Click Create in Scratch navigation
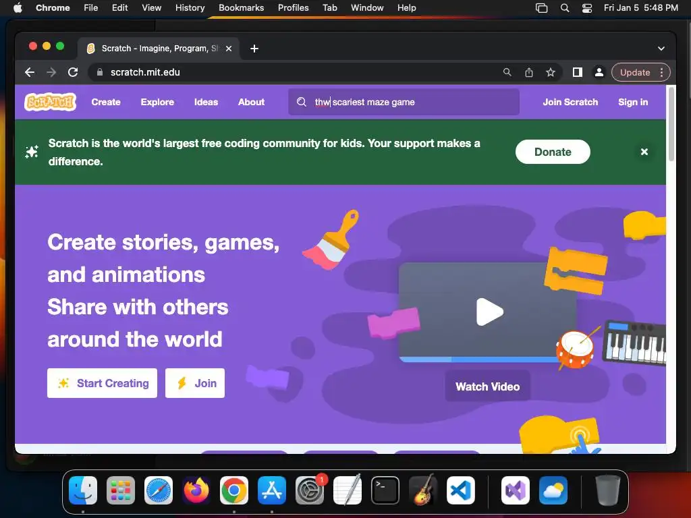This screenshot has height=518, width=691. click(x=106, y=102)
